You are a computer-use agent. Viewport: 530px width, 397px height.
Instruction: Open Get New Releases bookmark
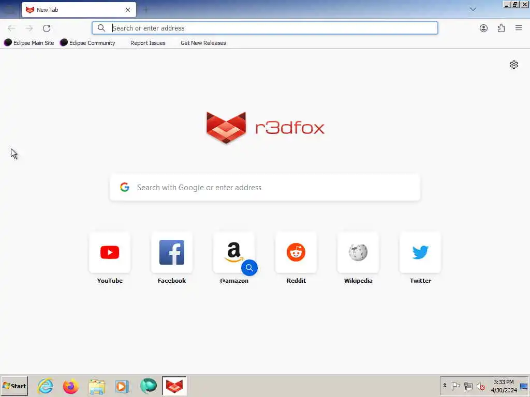coord(203,43)
